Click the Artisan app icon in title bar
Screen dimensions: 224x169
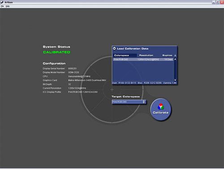point(2,2)
